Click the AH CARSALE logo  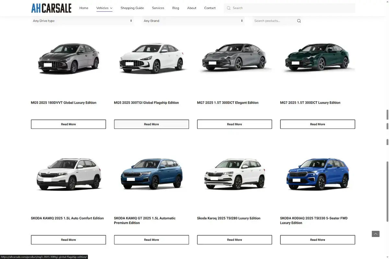point(51,8)
